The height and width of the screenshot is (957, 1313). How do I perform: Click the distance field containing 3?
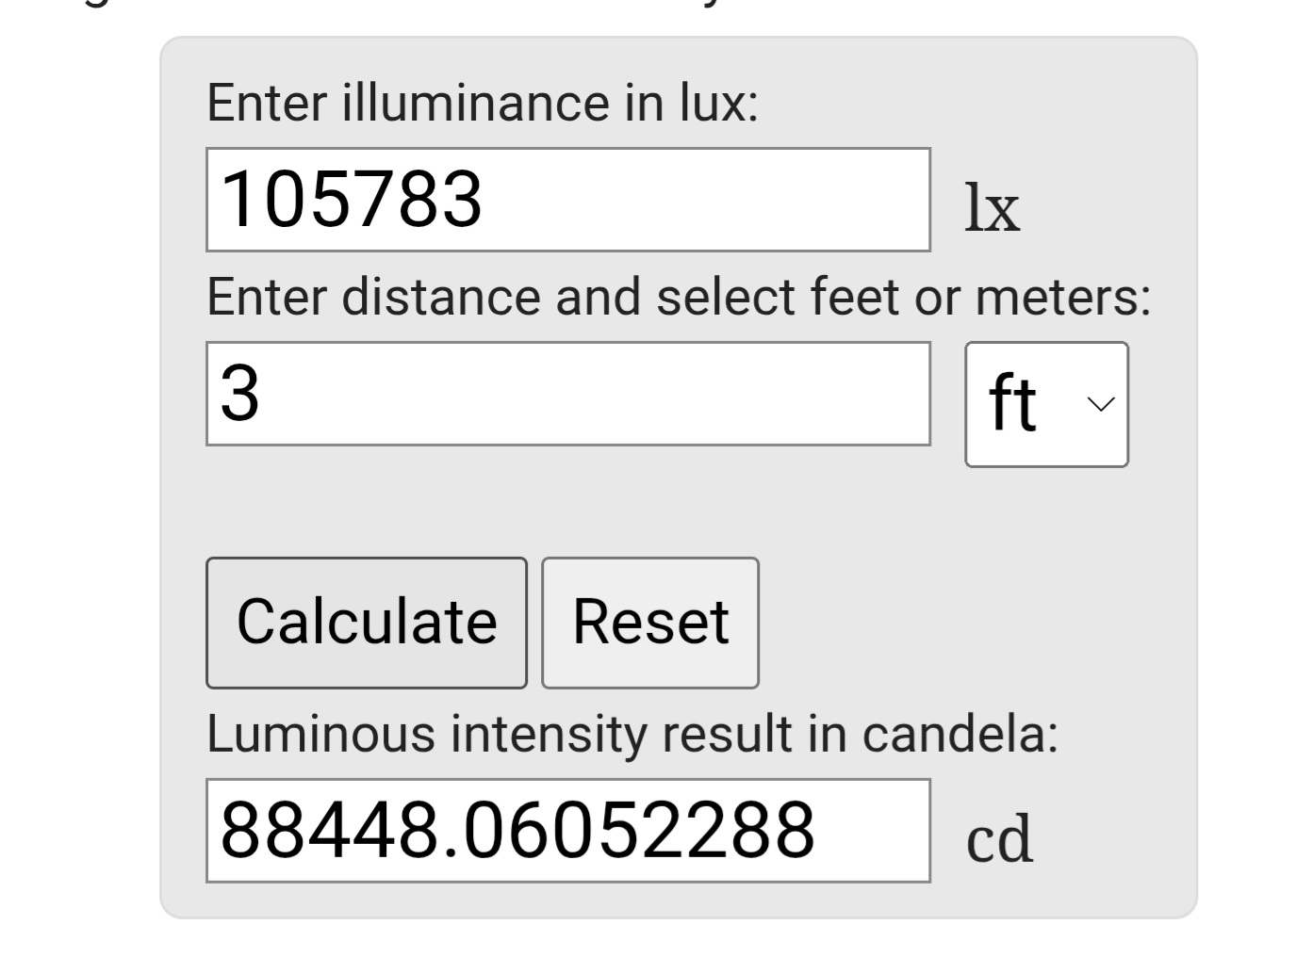[x=568, y=394]
